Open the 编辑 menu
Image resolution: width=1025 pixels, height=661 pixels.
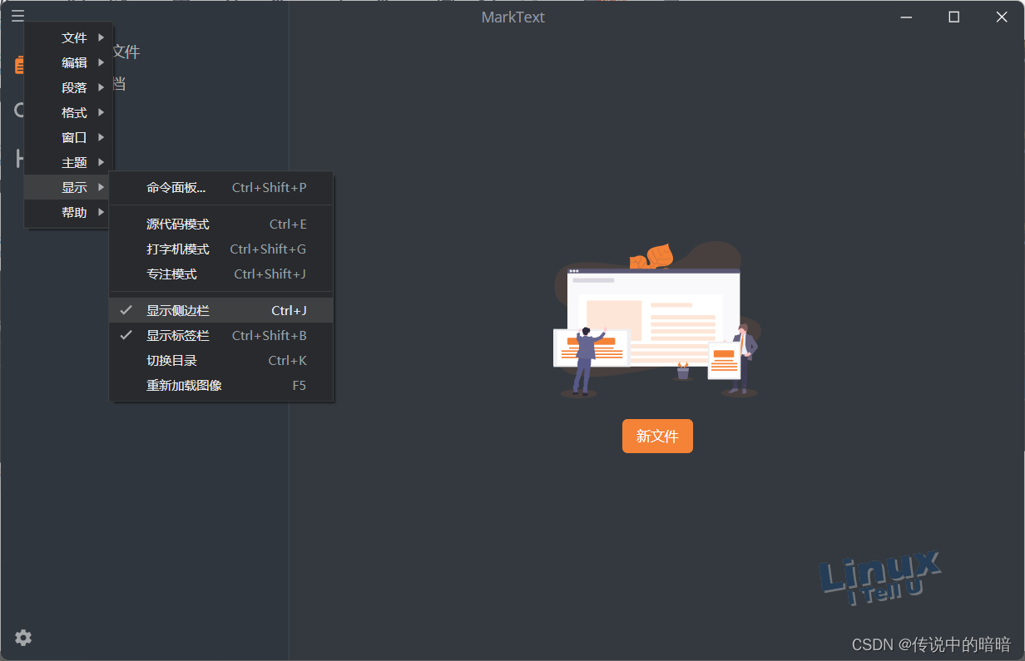coord(69,62)
